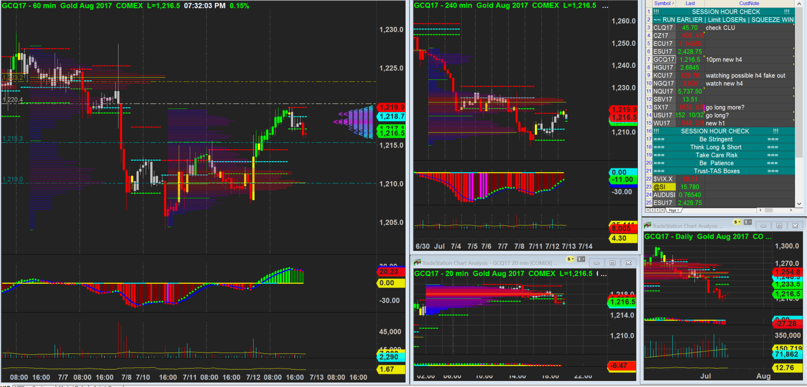The height and width of the screenshot is (387, 807).
Task: Click the "watching possible h4 fake out" note
Action: pyautogui.click(x=745, y=76)
